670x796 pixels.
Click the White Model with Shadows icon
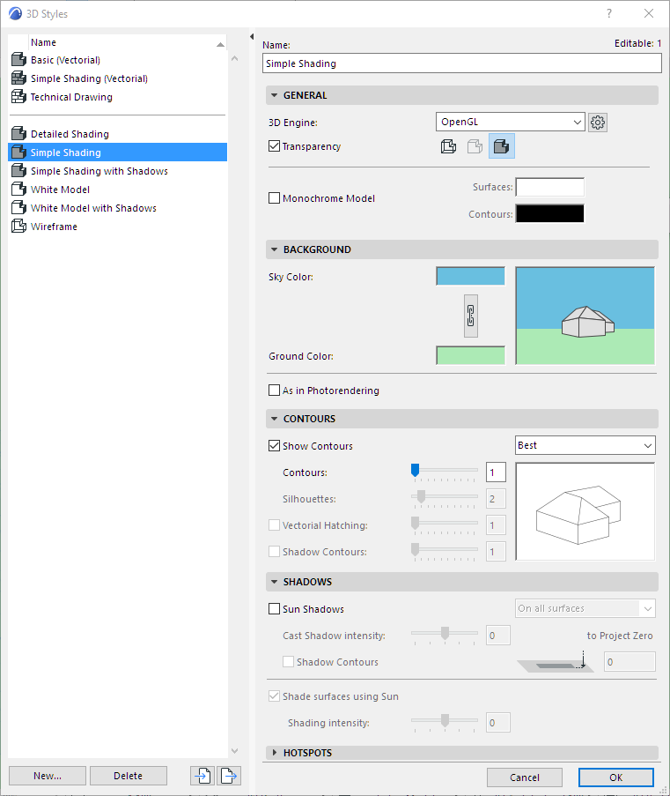click(18, 208)
